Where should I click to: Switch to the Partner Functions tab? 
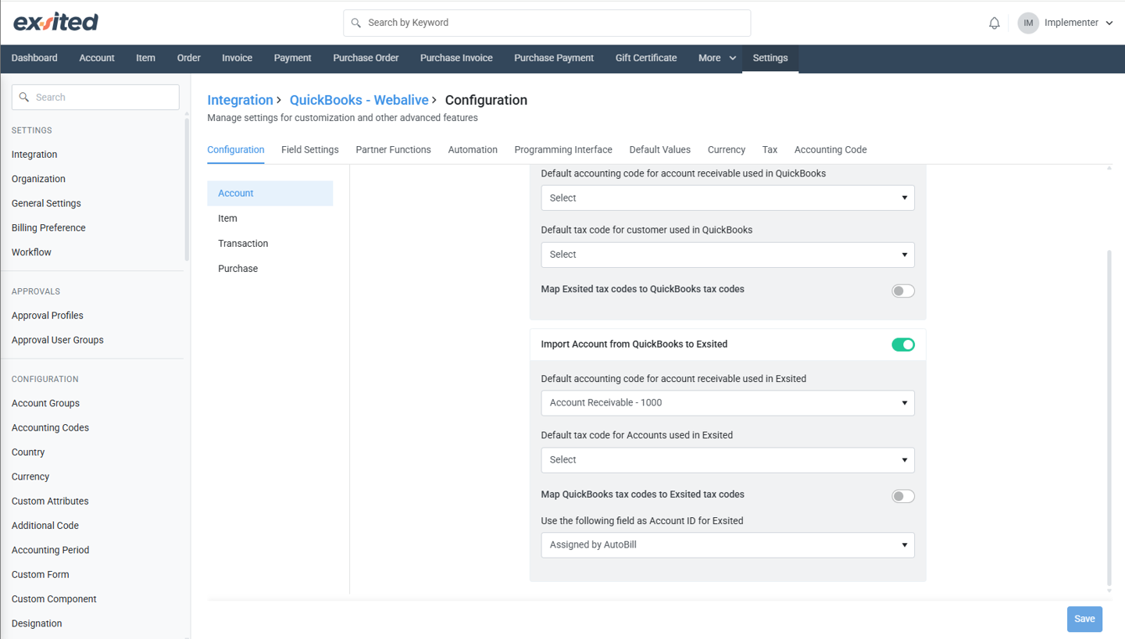pos(393,150)
